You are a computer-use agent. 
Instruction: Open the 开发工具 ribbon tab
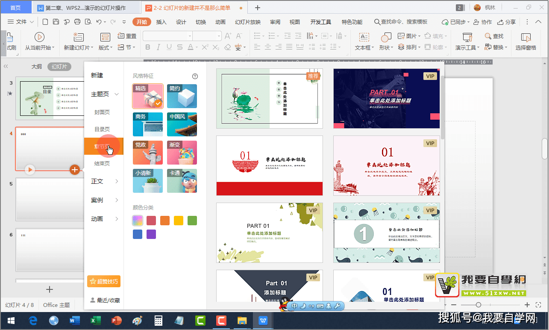pyautogui.click(x=321, y=22)
